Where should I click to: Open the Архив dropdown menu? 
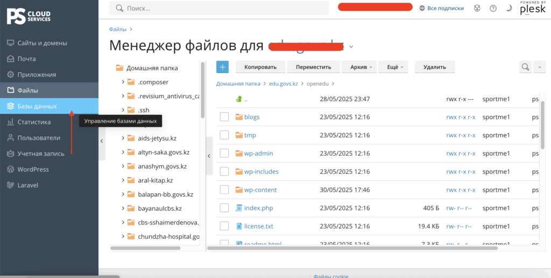[x=358, y=67]
